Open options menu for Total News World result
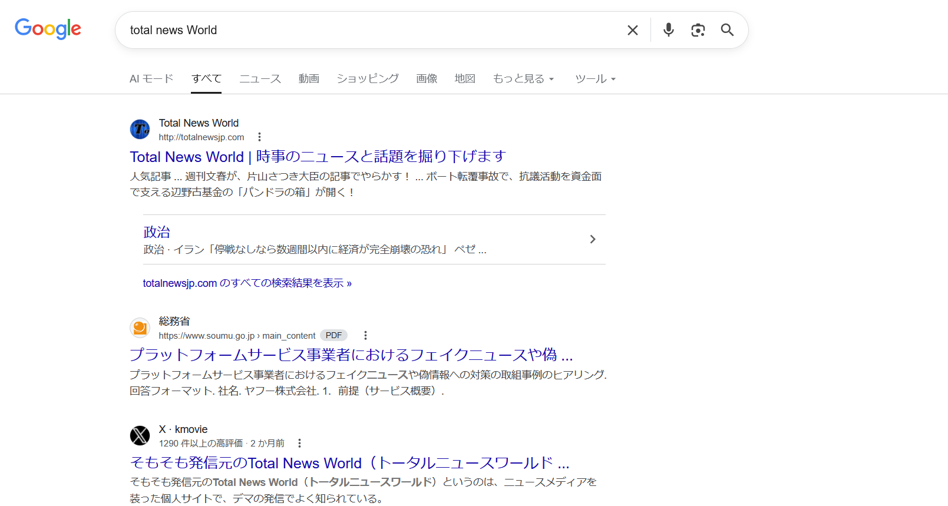The height and width of the screenshot is (506, 948). tap(259, 137)
